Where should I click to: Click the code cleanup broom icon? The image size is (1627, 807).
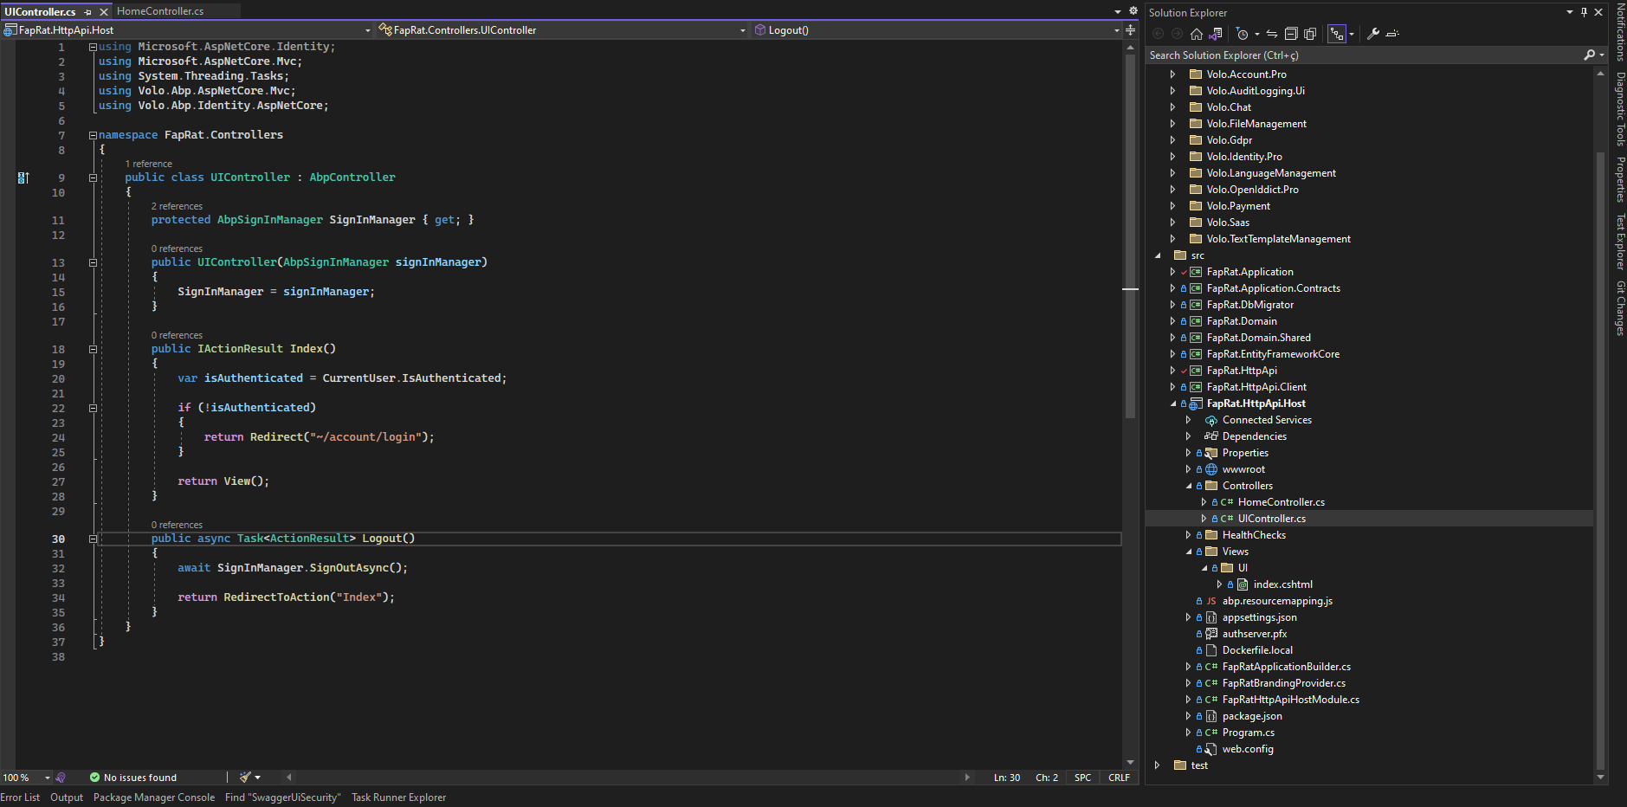click(246, 778)
